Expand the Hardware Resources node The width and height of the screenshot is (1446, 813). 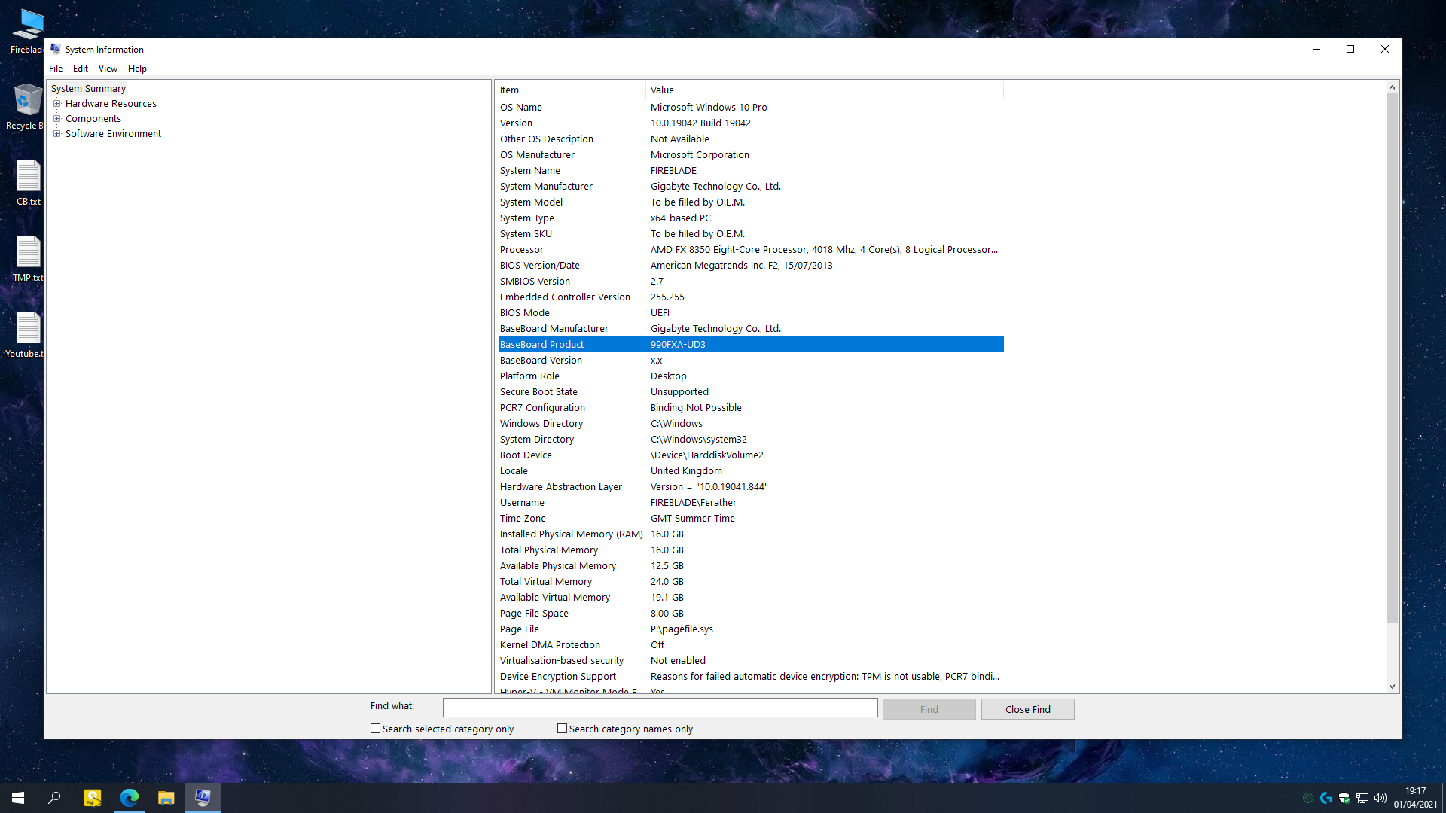pyautogui.click(x=56, y=104)
